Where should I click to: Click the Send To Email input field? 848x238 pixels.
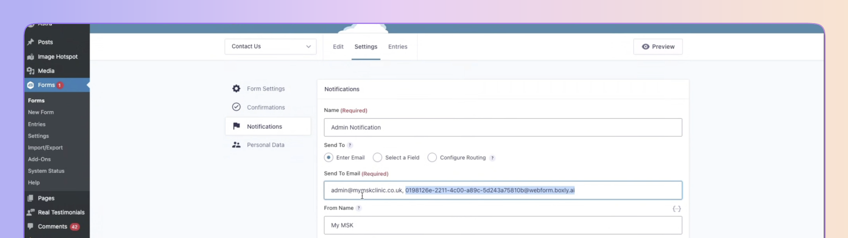(503, 190)
